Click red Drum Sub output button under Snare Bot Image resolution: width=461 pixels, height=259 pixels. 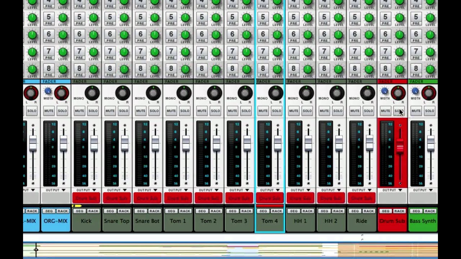(148, 198)
